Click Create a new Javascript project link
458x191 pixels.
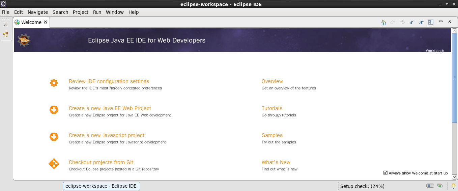pyautogui.click(x=107, y=135)
